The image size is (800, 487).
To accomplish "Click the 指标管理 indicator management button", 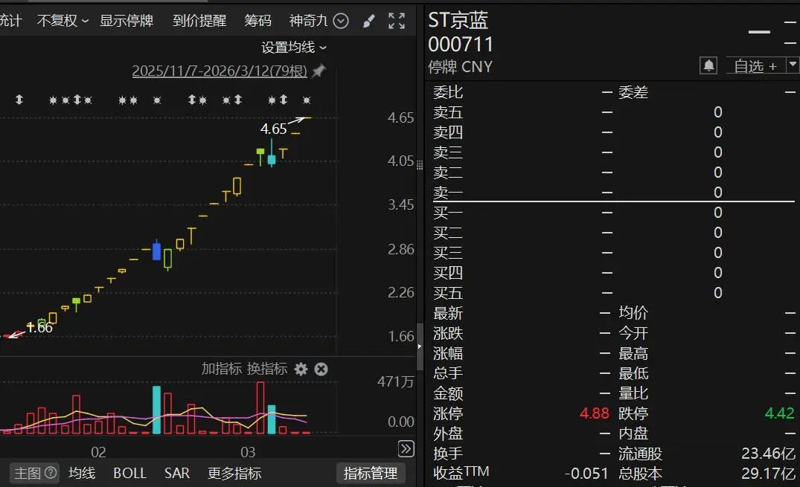I will pyautogui.click(x=371, y=473).
